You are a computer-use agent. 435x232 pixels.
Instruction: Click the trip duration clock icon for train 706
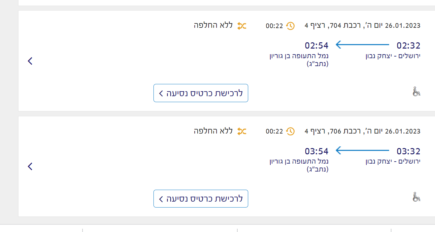point(290,132)
